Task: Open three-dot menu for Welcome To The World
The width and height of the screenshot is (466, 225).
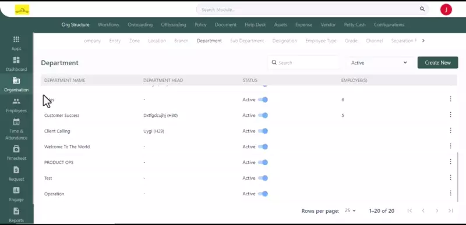Action: pos(450,146)
